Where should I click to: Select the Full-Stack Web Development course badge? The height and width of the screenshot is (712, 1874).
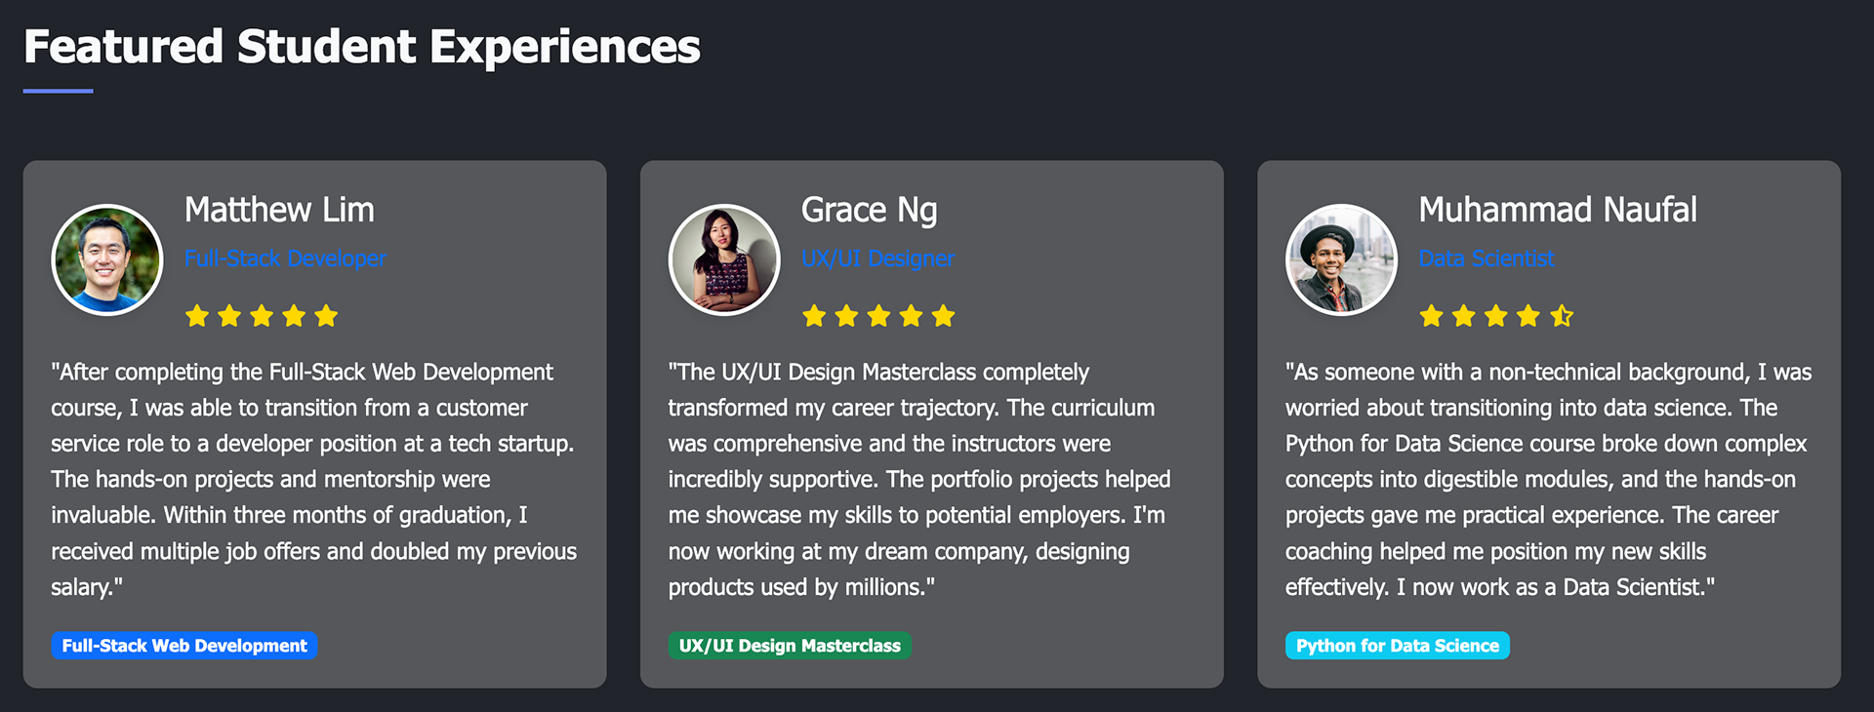click(x=184, y=646)
